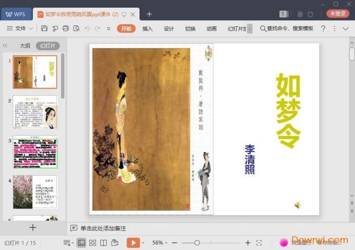Click the zoom in plus button
Screen dimensions: 355x250
pos(247,243)
